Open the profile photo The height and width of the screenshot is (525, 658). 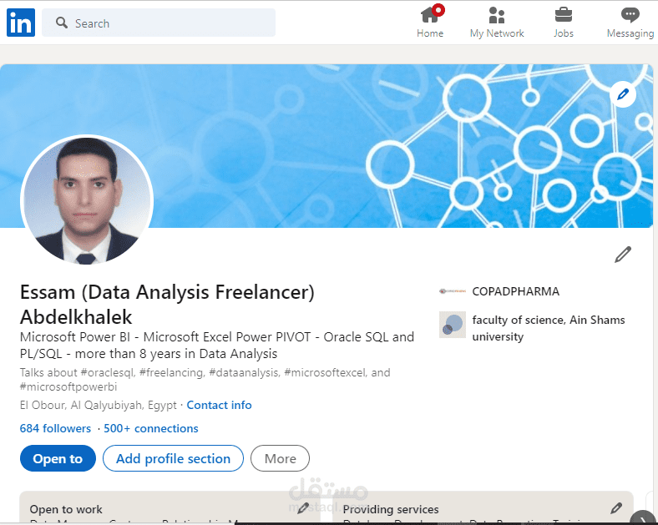(87, 200)
